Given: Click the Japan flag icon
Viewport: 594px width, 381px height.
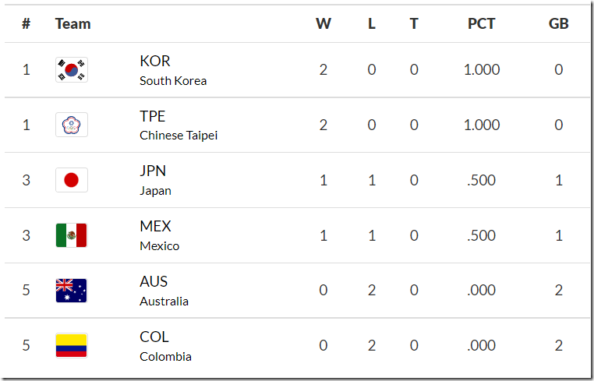Looking at the screenshot, I should [72, 181].
